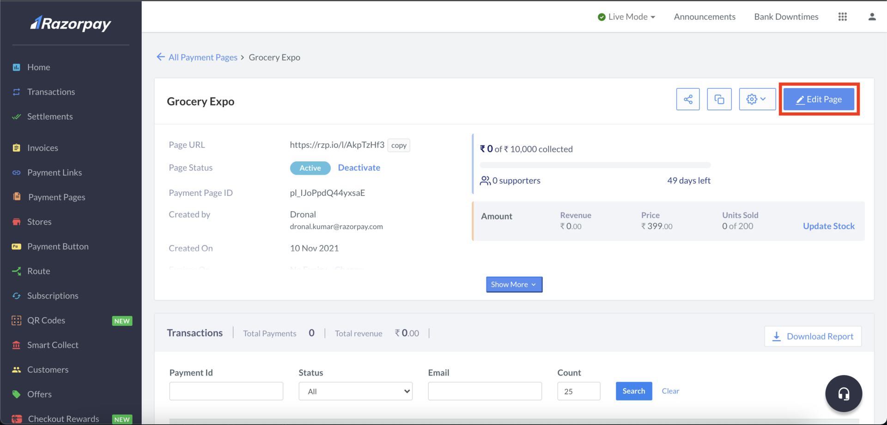Click the Deactivate link
This screenshot has width=887, height=425.
click(359, 168)
